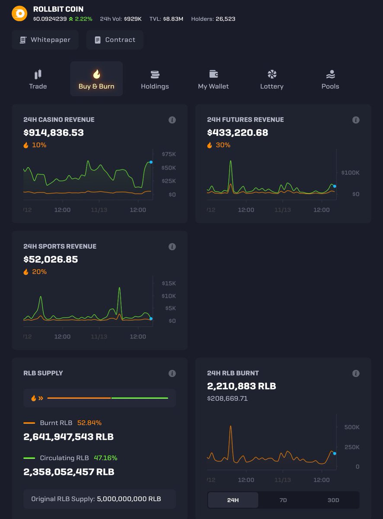Viewport: 383px width, 519px height.
Task: Open the Contract button
Action: coord(115,40)
